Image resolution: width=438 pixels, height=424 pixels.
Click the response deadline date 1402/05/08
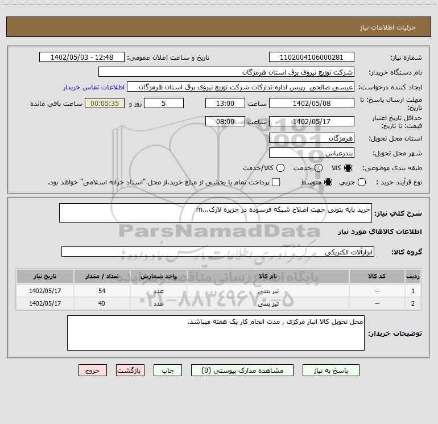coord(312,103)
